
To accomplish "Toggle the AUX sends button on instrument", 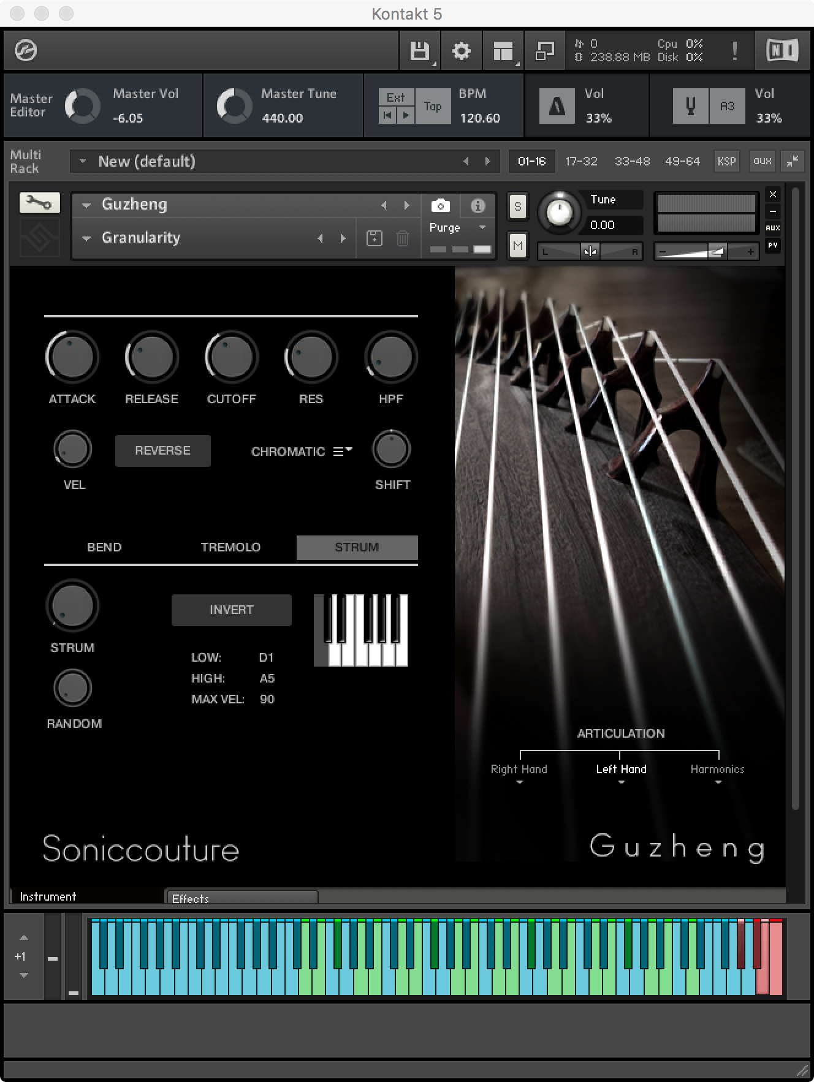I will [773, 228].
